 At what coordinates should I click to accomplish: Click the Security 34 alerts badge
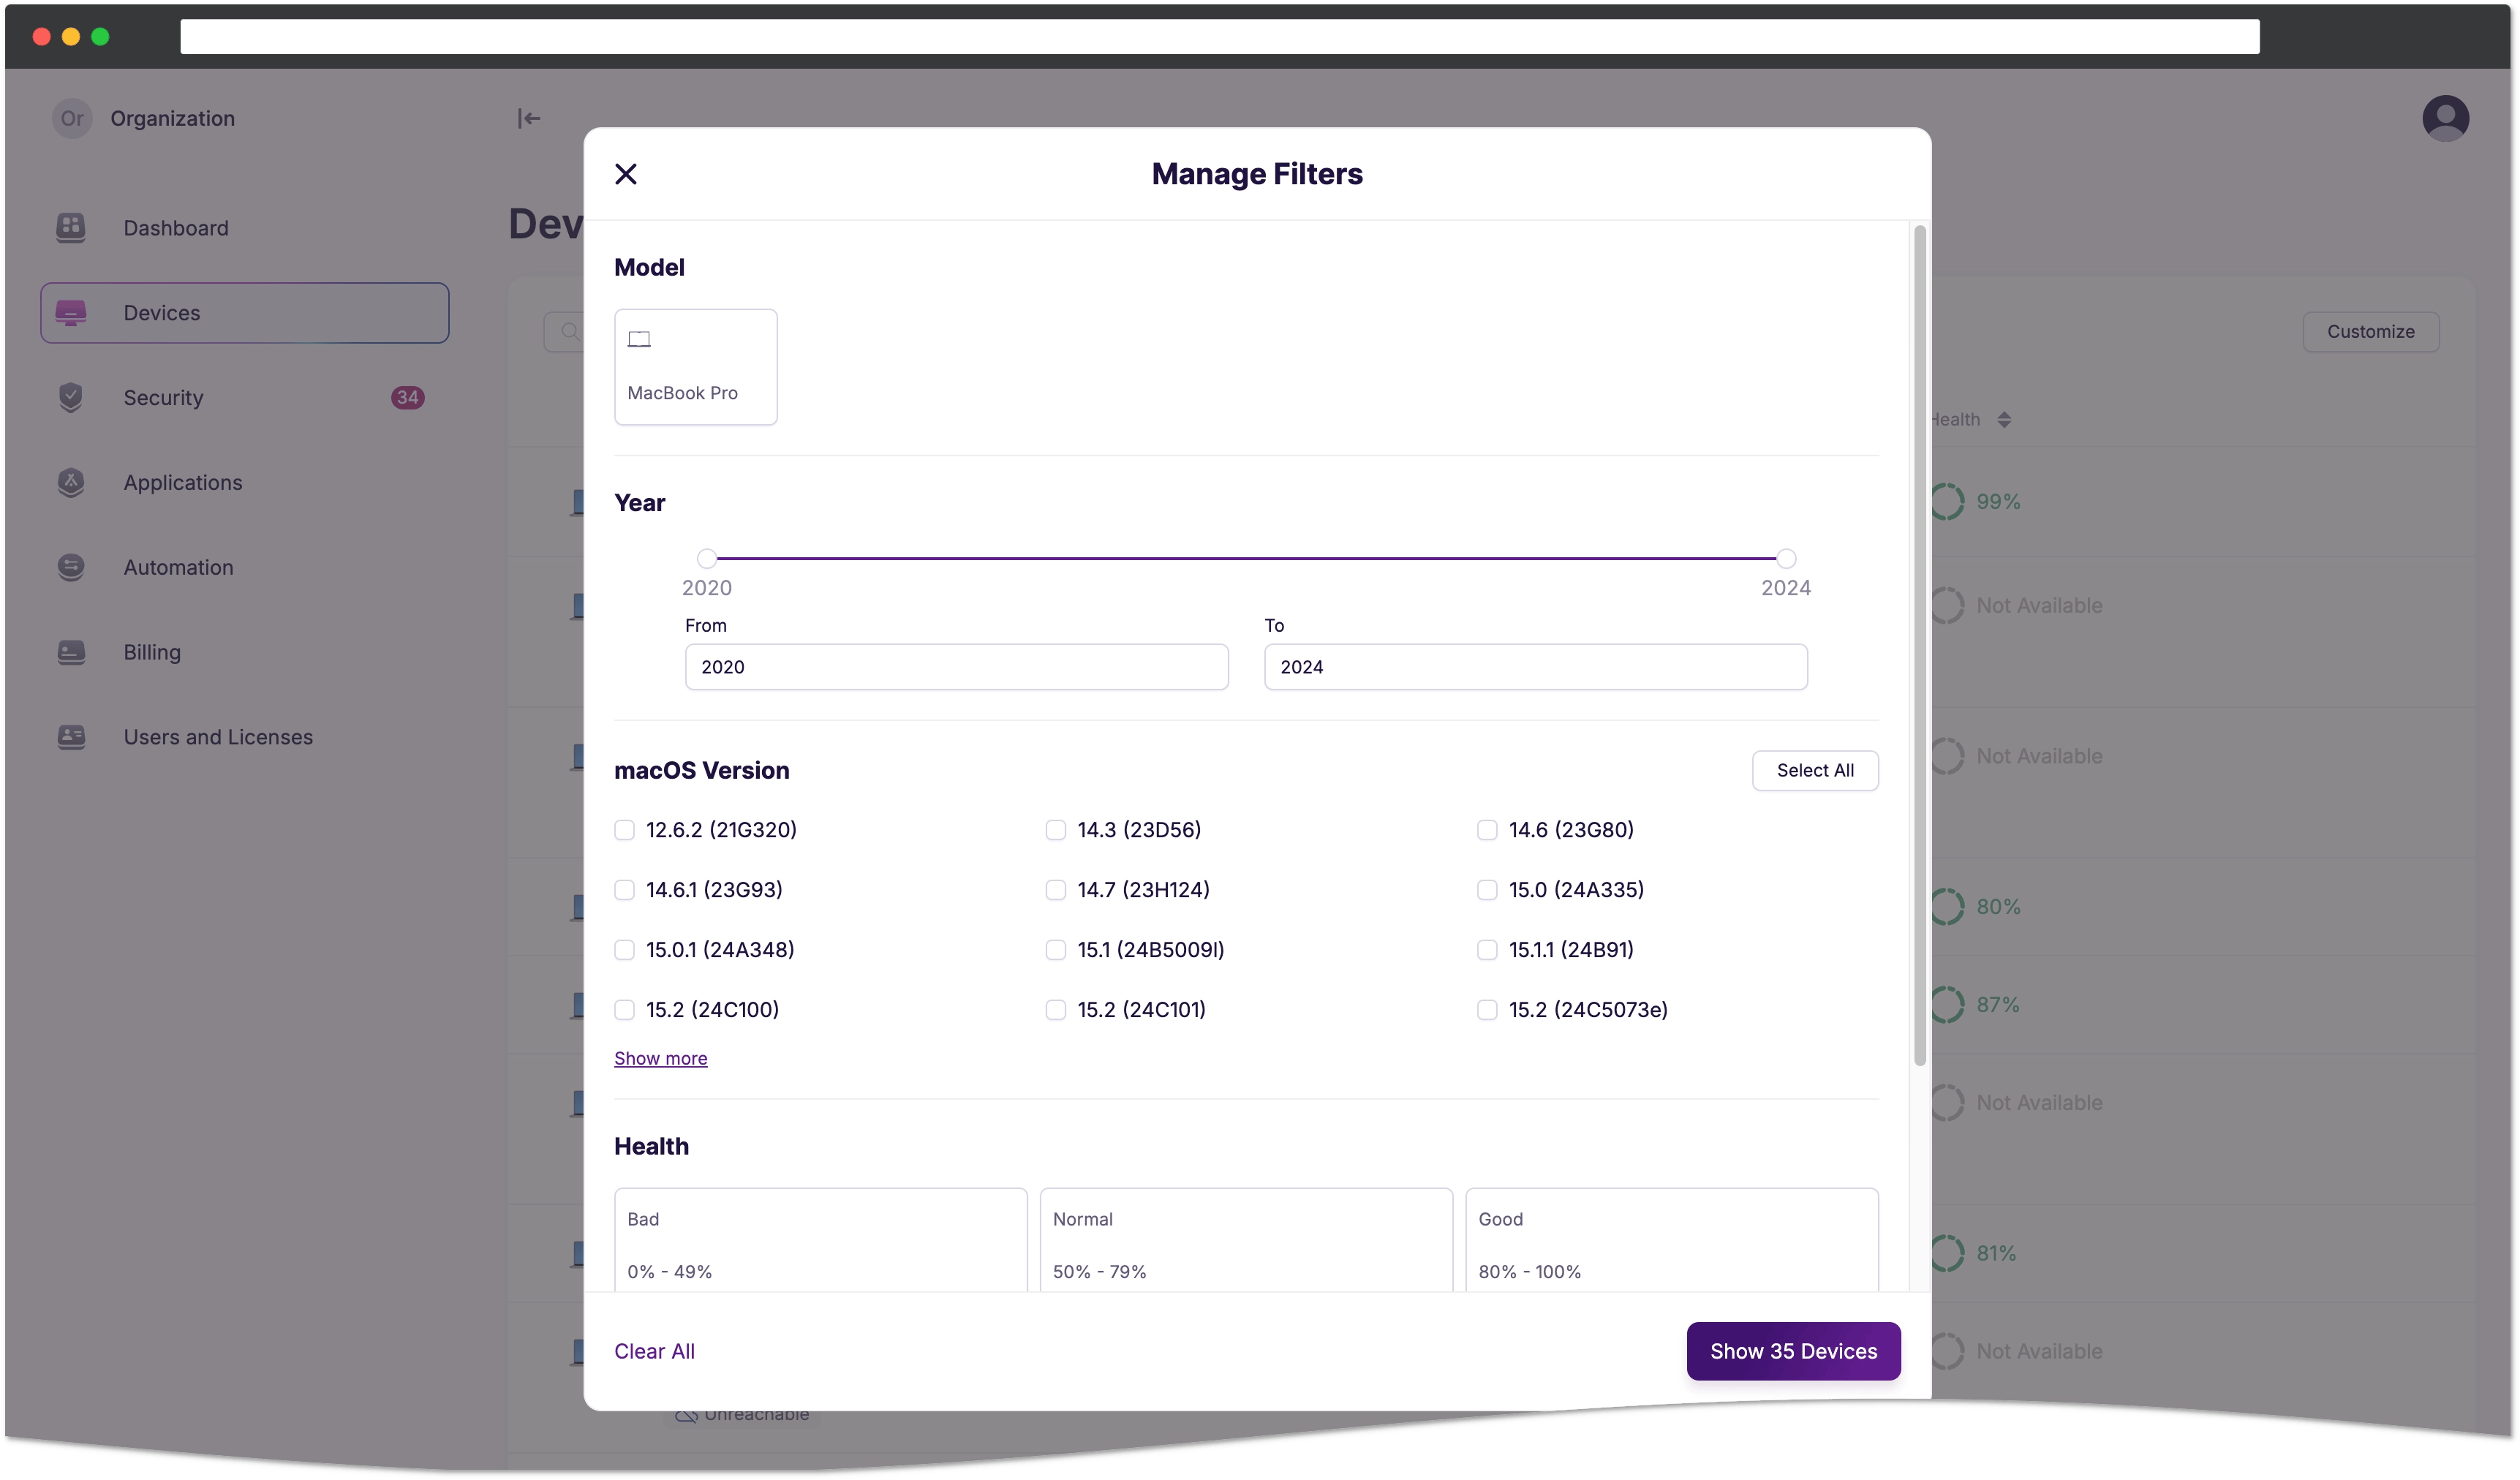coord(407,398)
